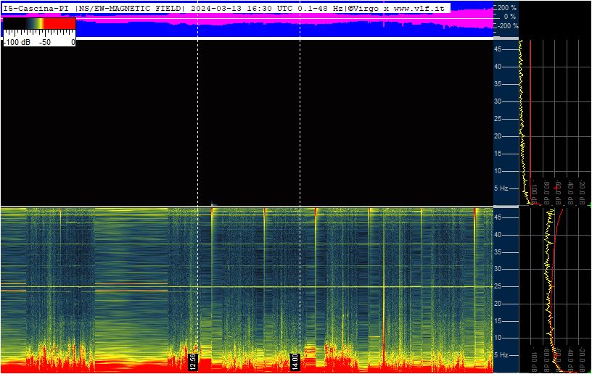Click the 35 tick on the lower frequency axis
The height and width of the screenshot is (374, 592).
click(x=498, y=252)
